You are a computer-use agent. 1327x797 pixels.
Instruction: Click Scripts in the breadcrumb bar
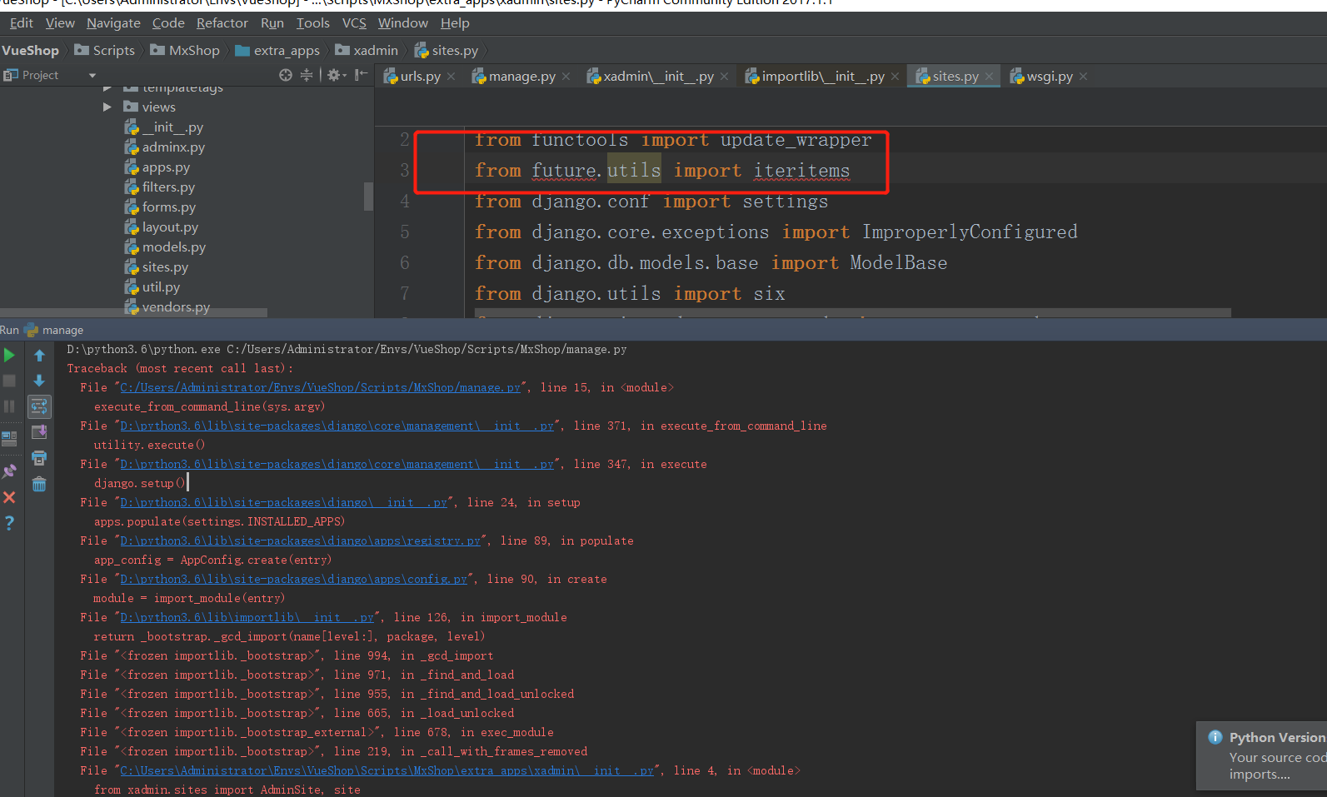tap(105, 51)
